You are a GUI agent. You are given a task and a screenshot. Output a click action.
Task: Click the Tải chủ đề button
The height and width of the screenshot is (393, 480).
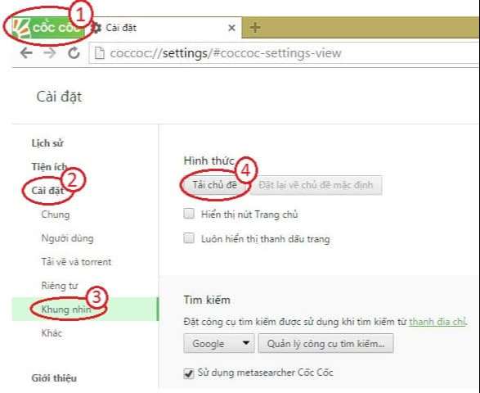pyautogui.click(x=214, y=185)
